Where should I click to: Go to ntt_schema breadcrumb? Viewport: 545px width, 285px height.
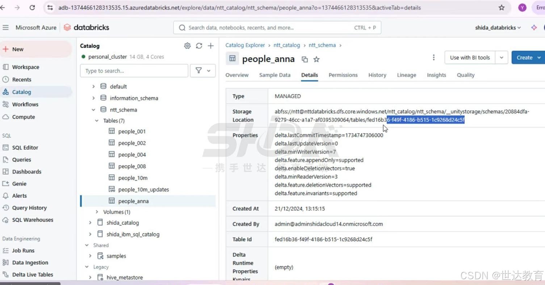[322, 45]
